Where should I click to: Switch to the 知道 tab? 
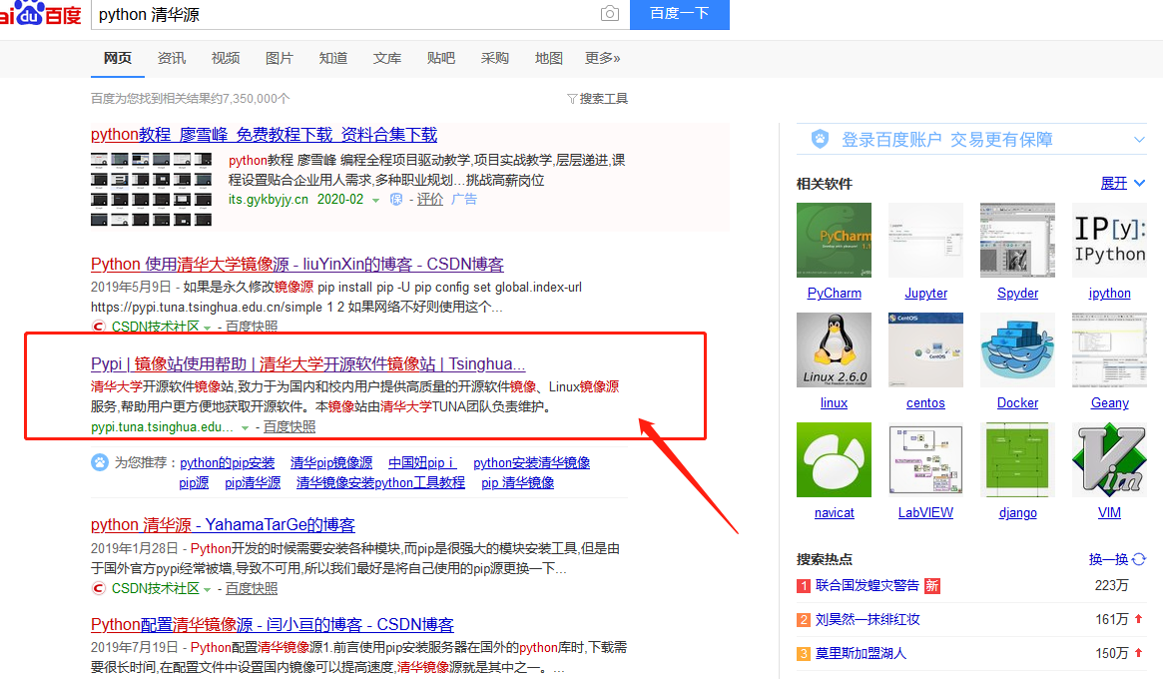[x=333, y=58]
